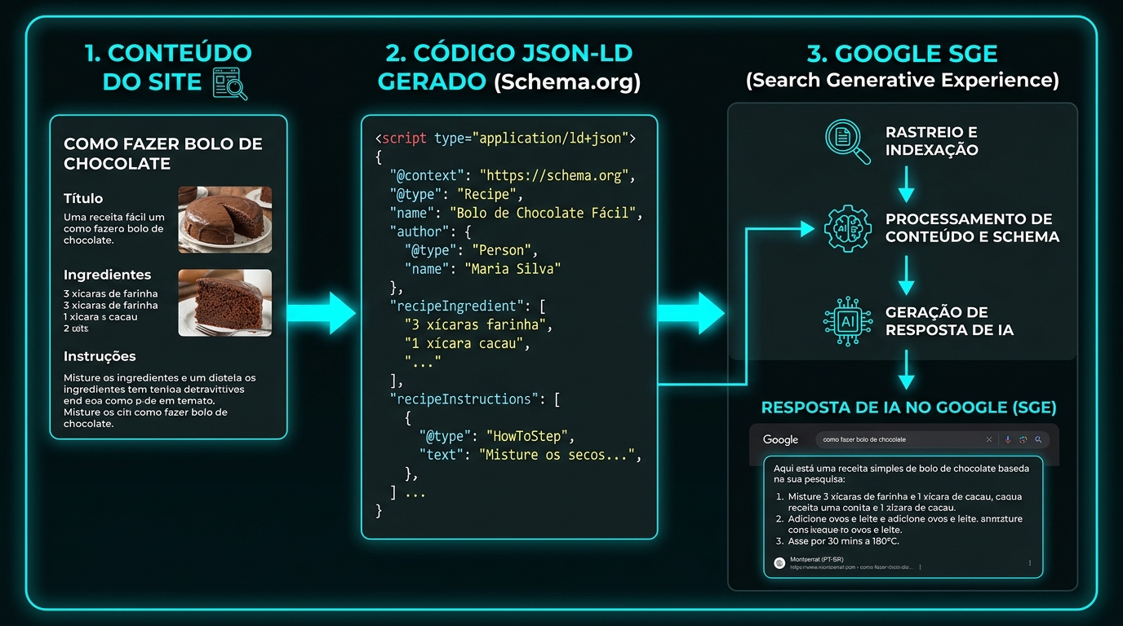Image resolution: width=1123 pixels, height=626 pixels.
Task: Click the "recipeInstructions": [ line
Action: (x=475, y=399)
